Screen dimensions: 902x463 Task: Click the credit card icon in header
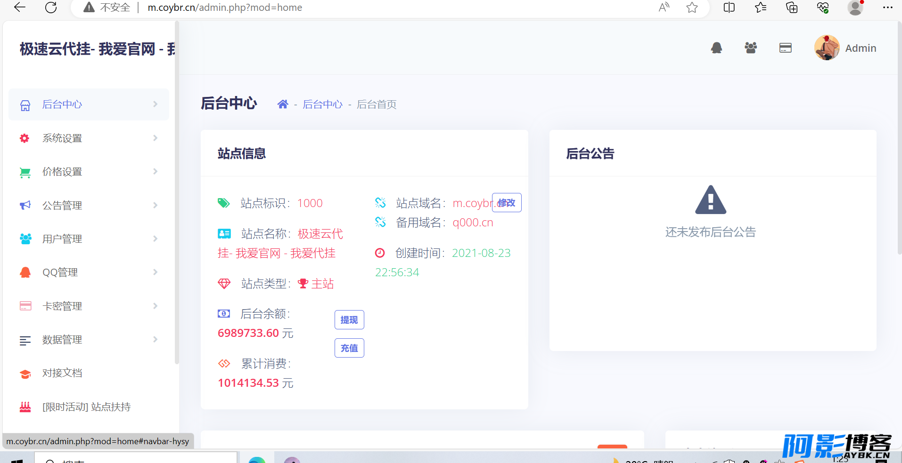(x=785, y=48)
